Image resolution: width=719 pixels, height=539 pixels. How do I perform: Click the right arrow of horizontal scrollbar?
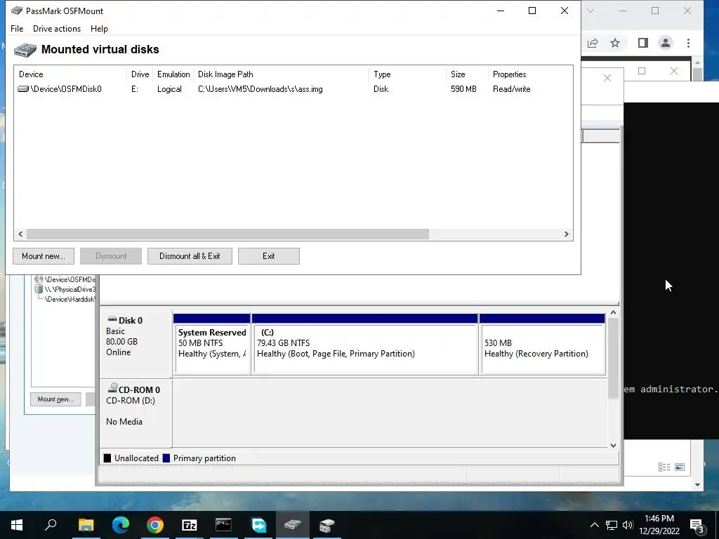(567, 234)
